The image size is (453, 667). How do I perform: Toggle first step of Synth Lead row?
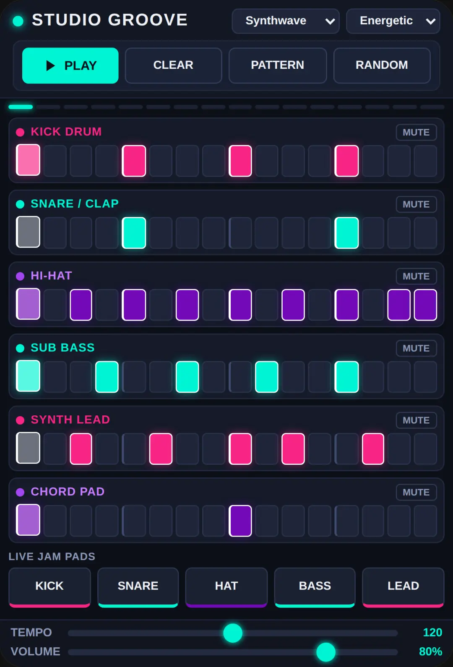[x=28, y=448]
